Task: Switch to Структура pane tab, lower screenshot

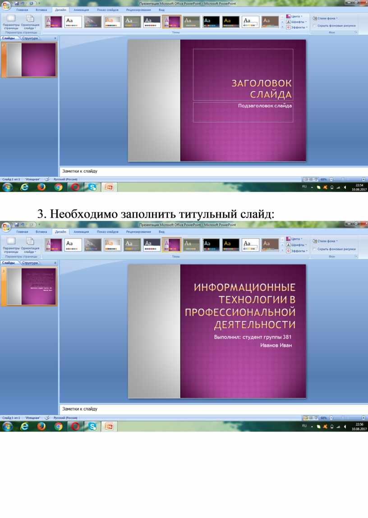Action: pyautogui.click(x=30, y=263)
